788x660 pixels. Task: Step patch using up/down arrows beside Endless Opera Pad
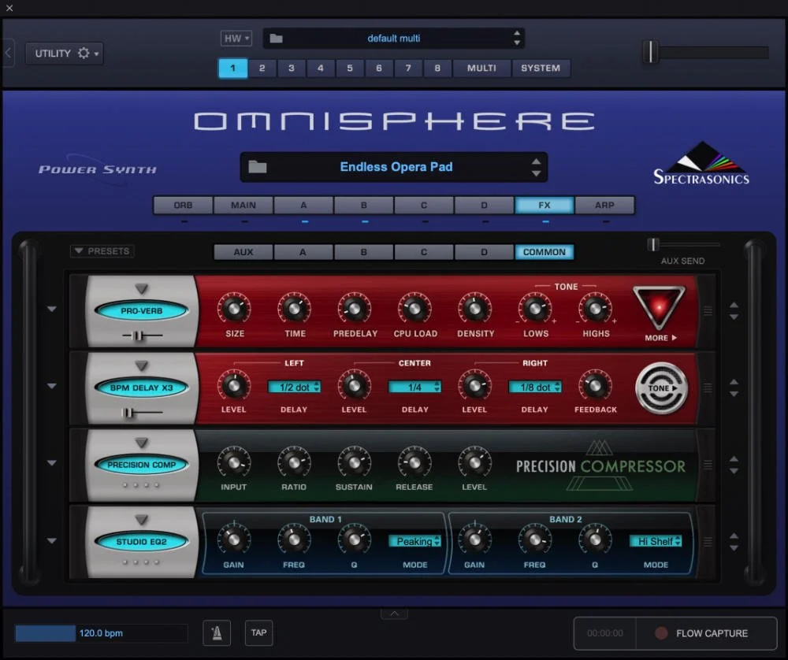tap(536, 167)
